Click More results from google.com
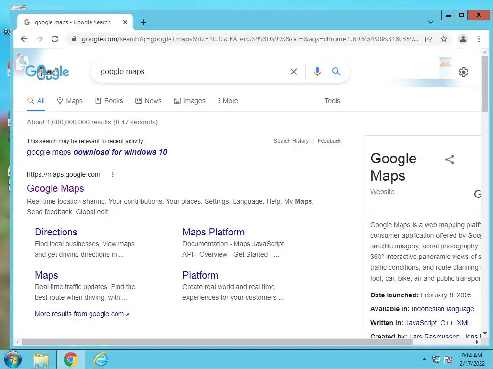 [82, 314]
